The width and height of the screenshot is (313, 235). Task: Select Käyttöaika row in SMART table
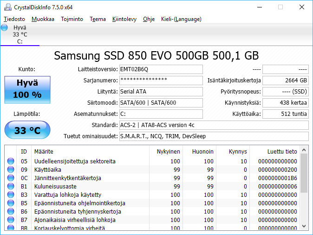[x=152, y=169]
